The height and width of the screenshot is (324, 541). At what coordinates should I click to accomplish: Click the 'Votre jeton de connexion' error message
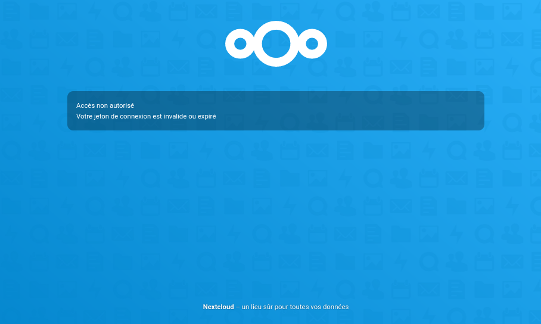(146, 116)
